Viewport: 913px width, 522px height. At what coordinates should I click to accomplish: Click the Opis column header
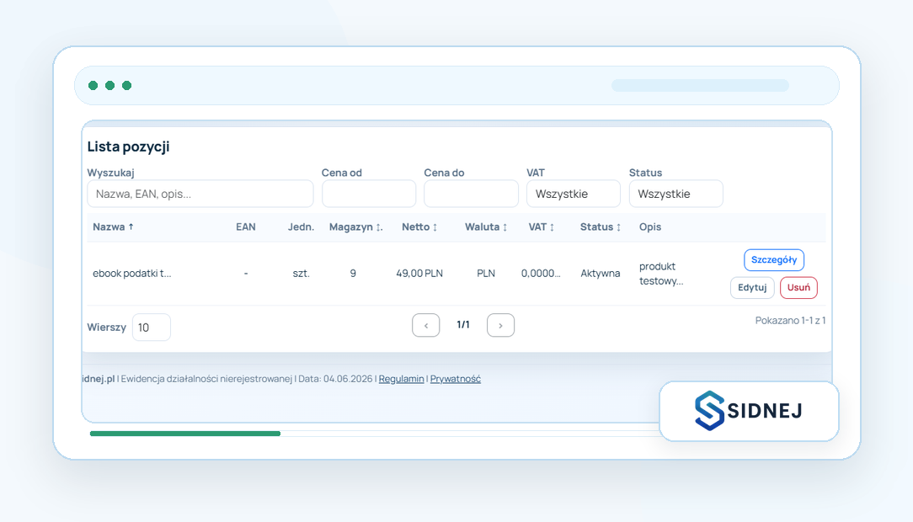[x=650, y=227]
